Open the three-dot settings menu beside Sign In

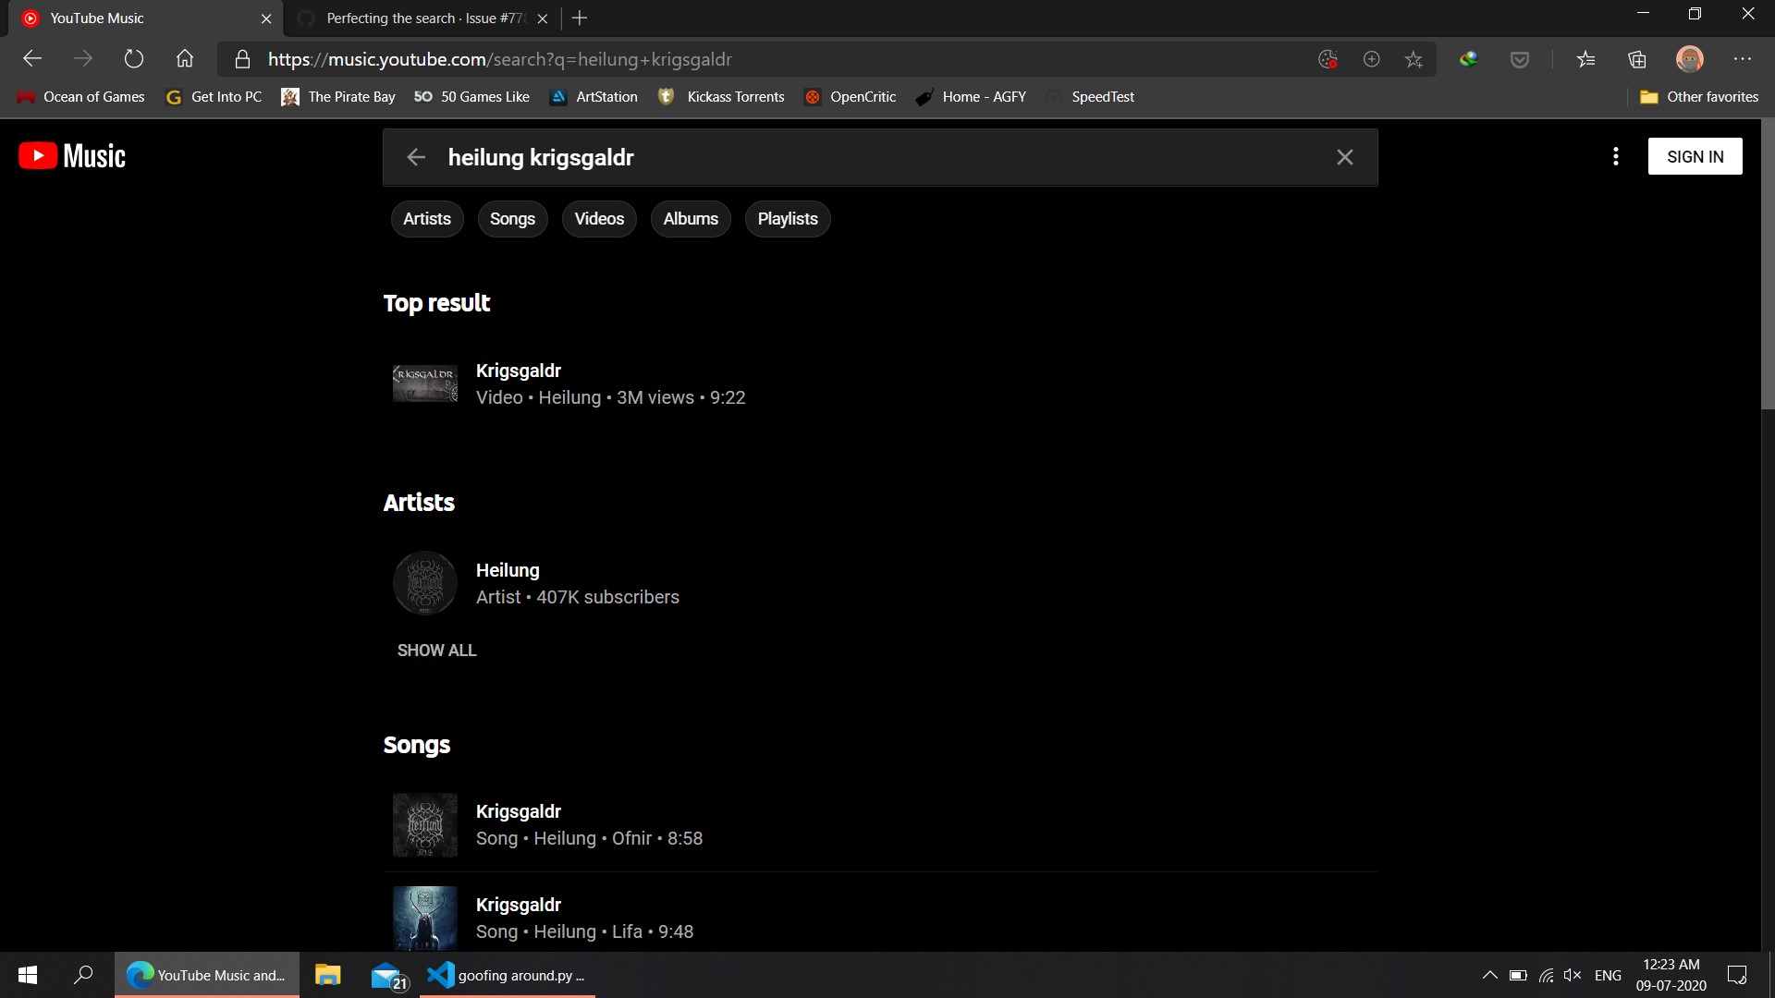pyautogui.click(x=1616, y=157)
